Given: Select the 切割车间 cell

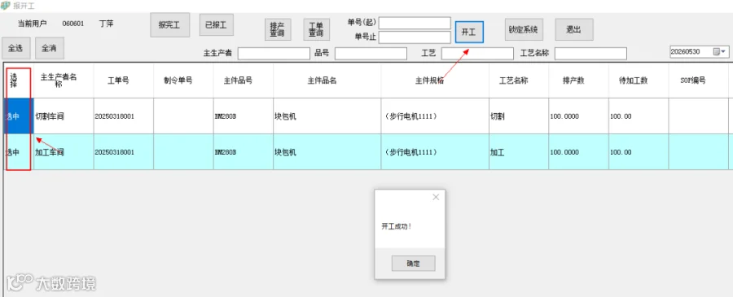Looking at the screenshot, I should (x=64, y=116).
